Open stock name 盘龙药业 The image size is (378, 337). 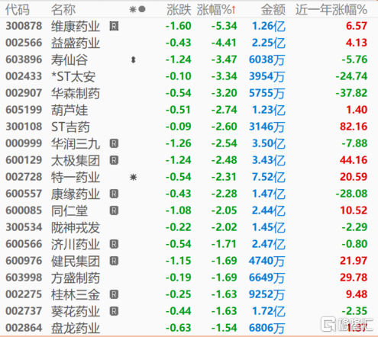pos(76,328)
